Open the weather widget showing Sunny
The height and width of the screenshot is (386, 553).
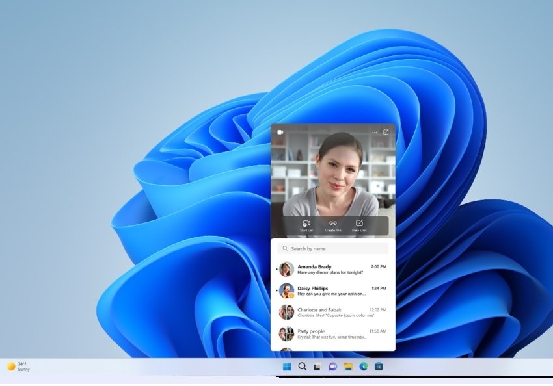[x=18, y=367]
